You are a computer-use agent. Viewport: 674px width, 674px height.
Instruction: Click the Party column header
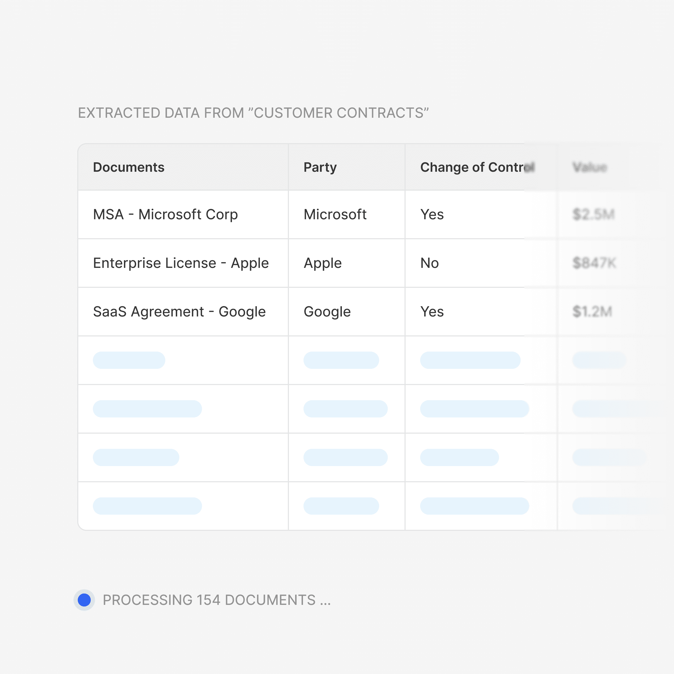tap(320, 167)
